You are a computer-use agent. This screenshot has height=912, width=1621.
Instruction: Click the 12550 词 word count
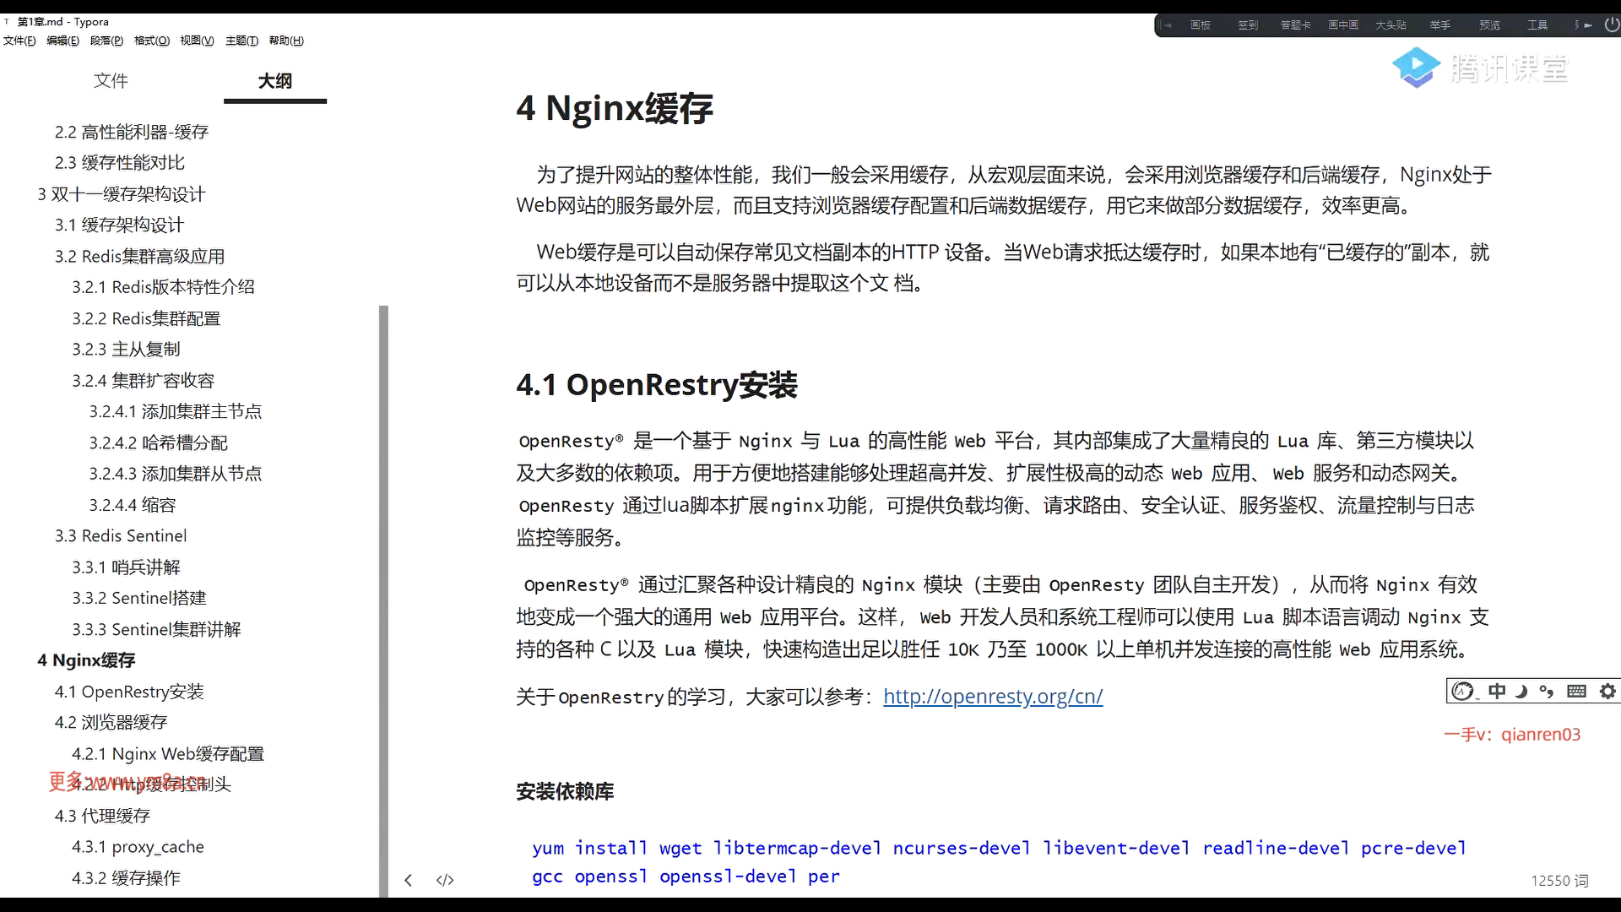1559,881
